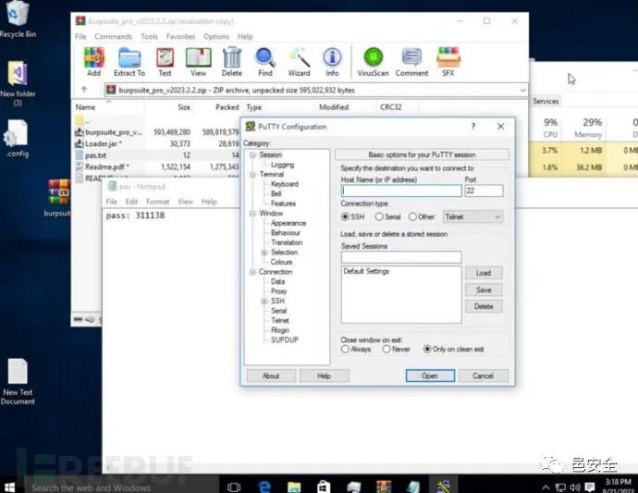
Task: Select the Other connection type radio
Action: pyautogui.click(x=412, y=216)
